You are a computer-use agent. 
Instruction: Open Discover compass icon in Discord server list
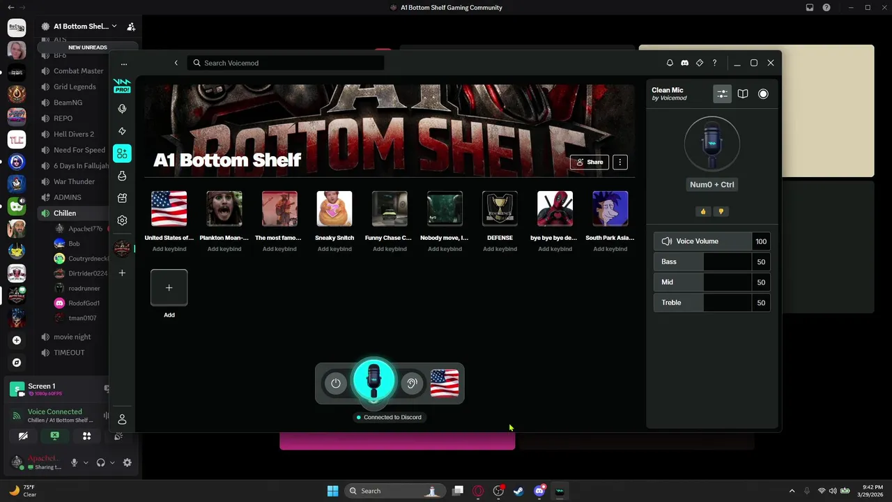(17, 363)
